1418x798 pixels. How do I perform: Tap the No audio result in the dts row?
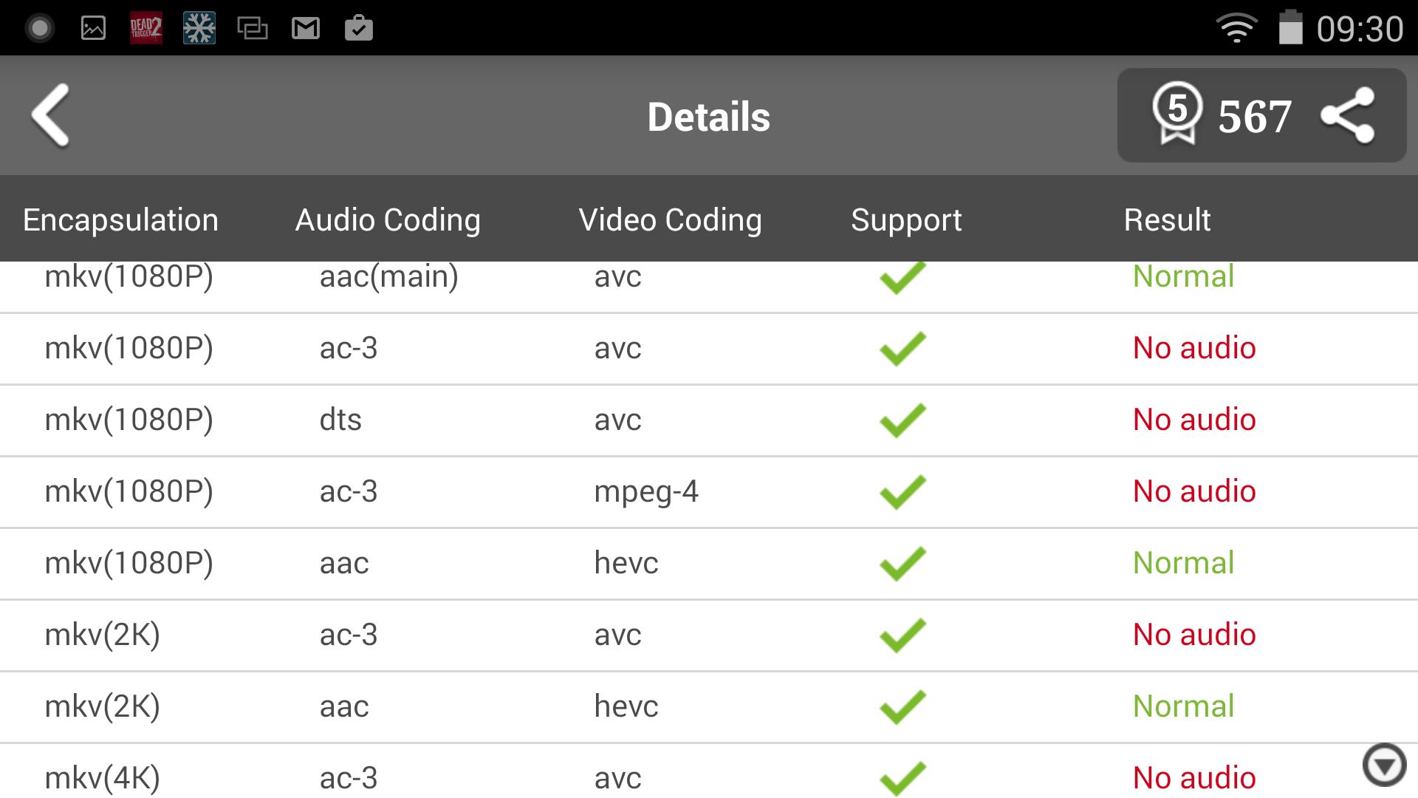pyautogui.click(x=1194, y=420)
